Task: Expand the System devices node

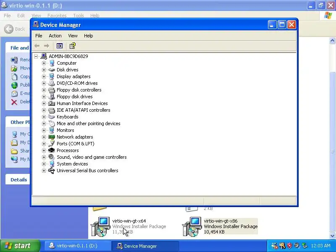Action: 44,164
